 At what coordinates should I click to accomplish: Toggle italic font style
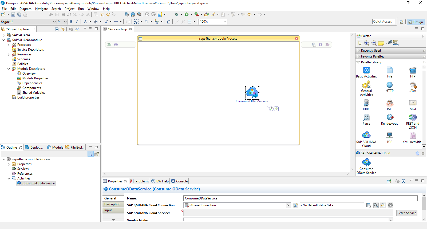click(x=77, y=22)
